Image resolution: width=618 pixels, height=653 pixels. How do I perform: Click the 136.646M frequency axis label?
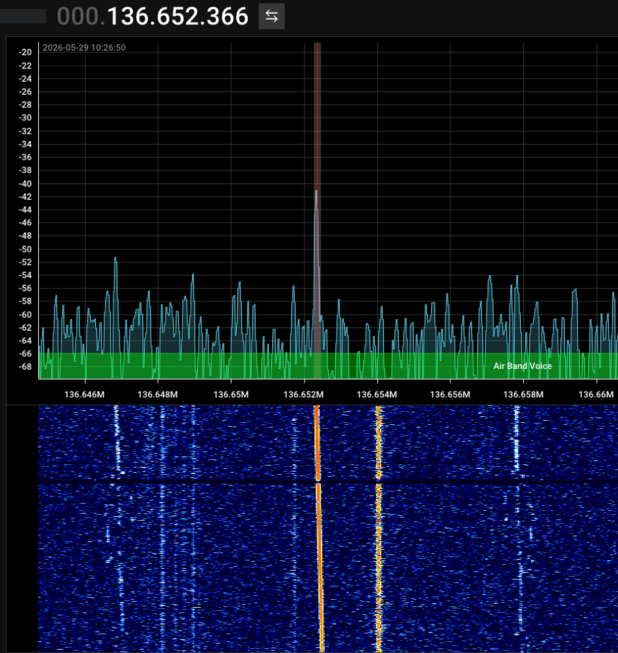(x=85, y=395)
